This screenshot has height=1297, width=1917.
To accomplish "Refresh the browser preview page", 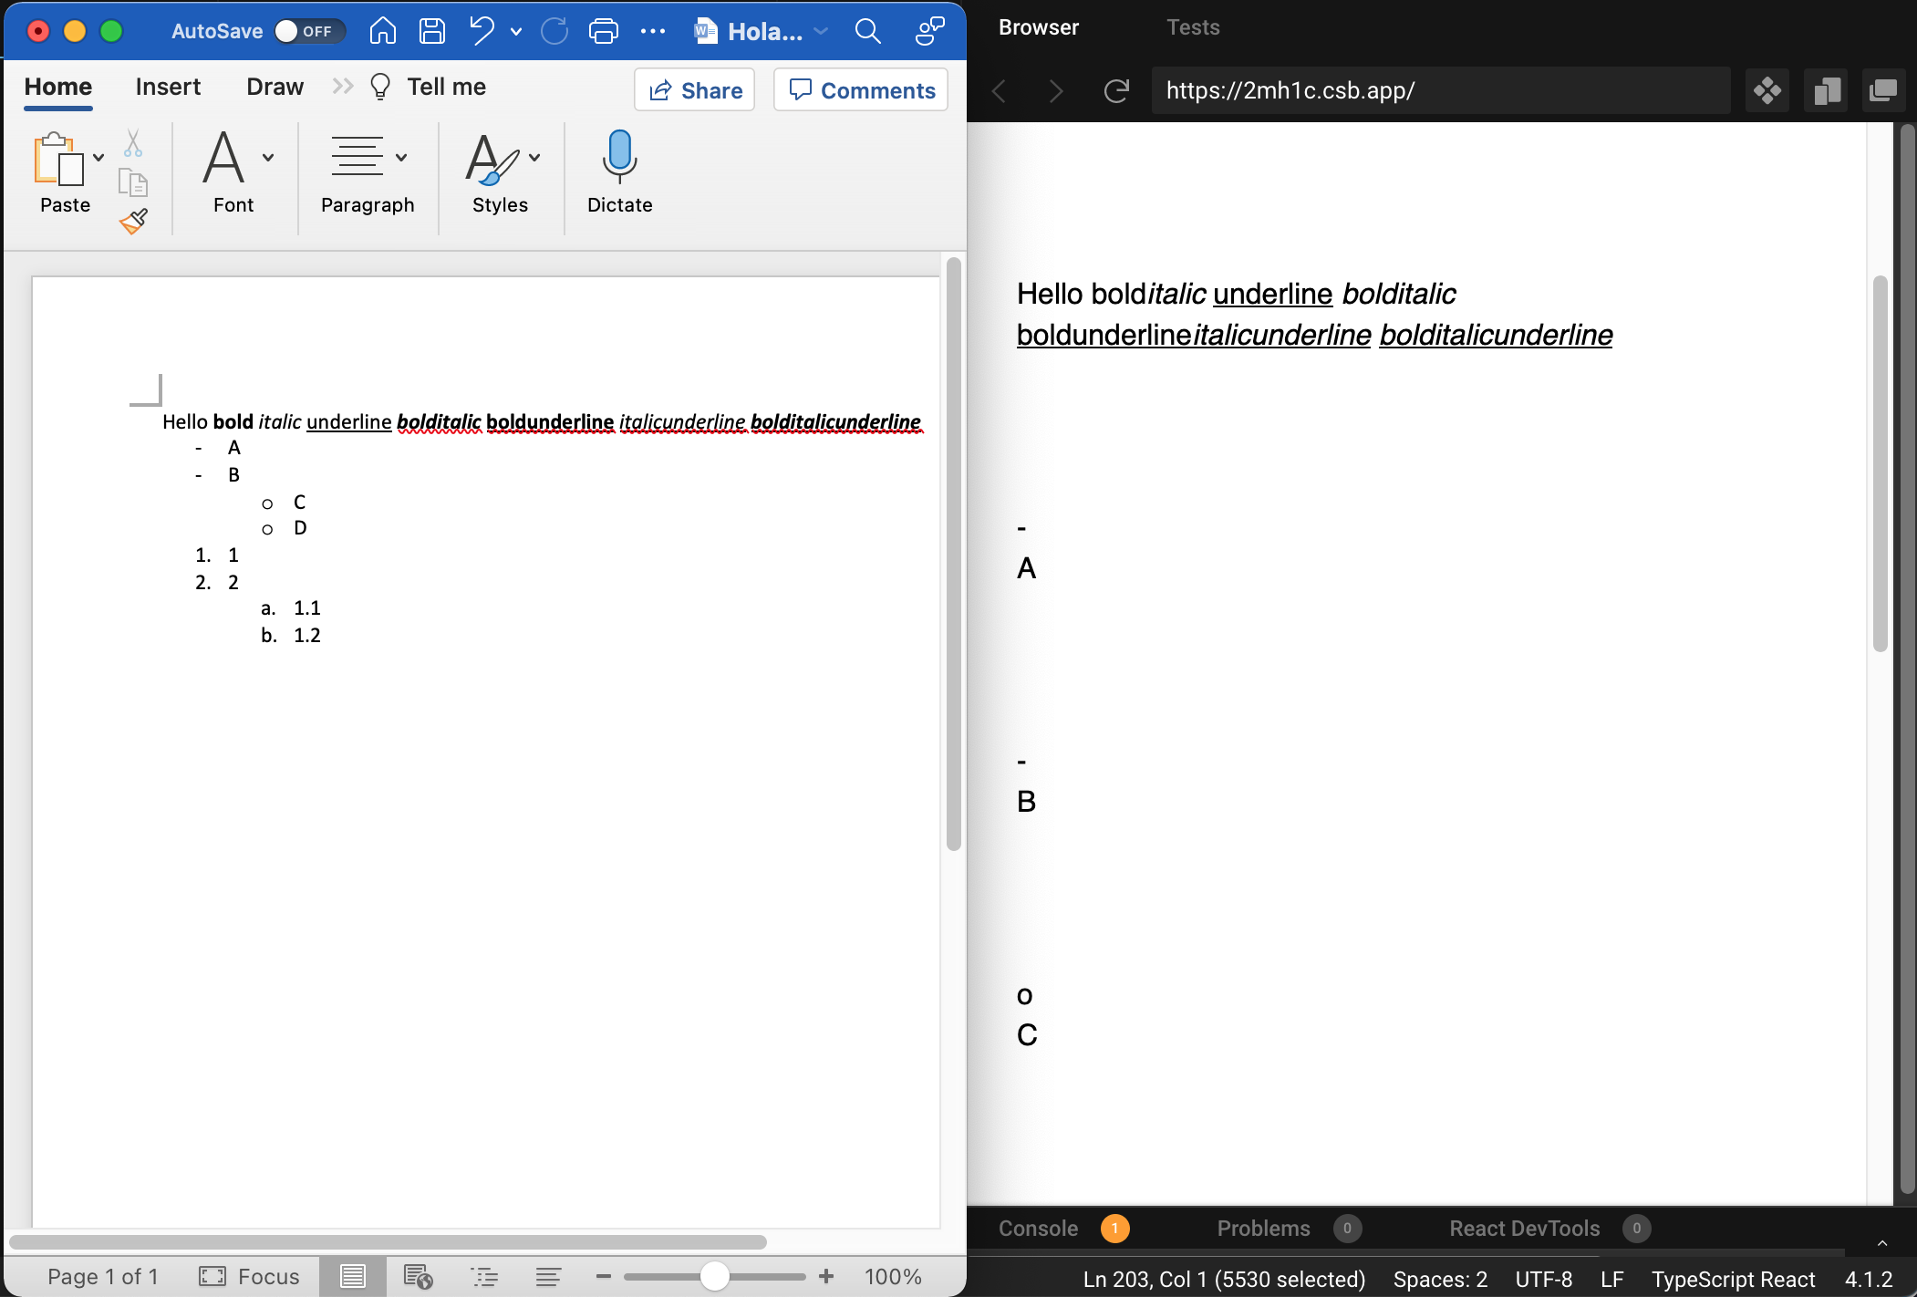I will pos(1115,90).
